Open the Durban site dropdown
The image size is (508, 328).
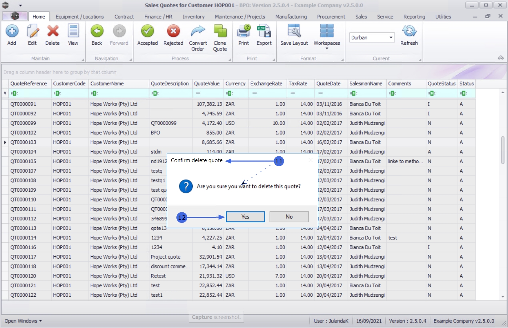391,37
